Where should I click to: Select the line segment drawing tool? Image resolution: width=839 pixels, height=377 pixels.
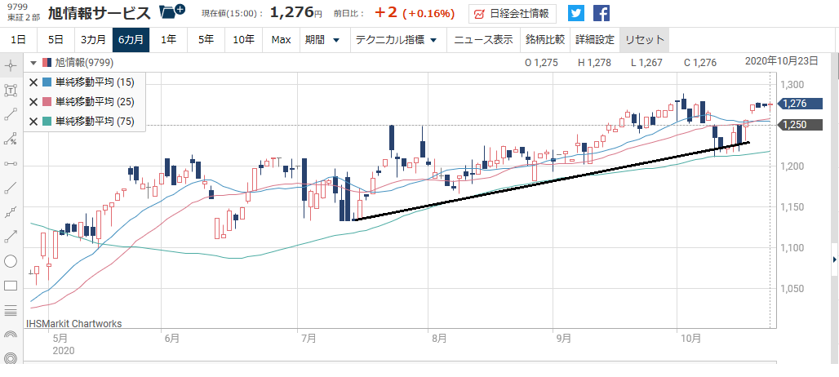(x=11, y=114)
